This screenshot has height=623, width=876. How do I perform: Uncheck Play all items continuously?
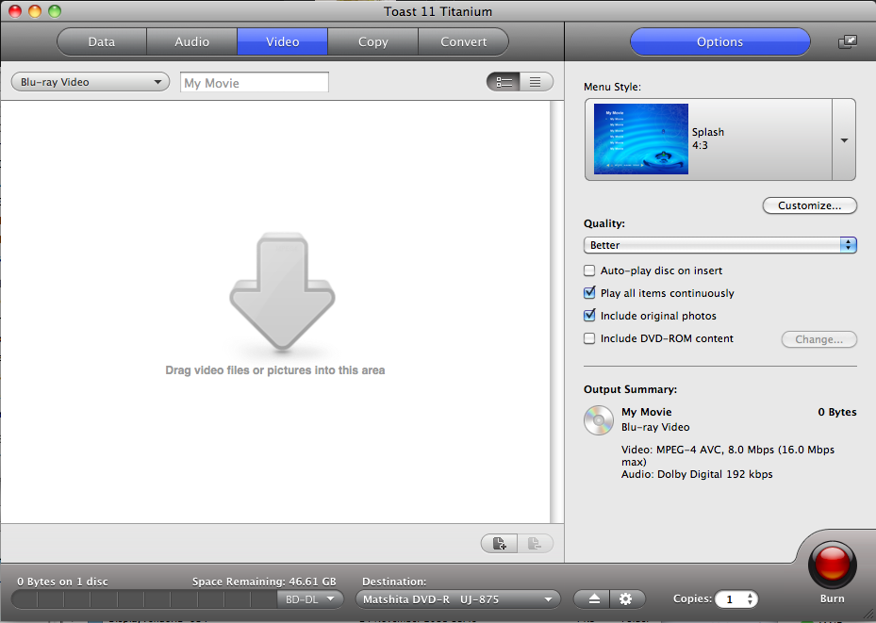point(589,293)
